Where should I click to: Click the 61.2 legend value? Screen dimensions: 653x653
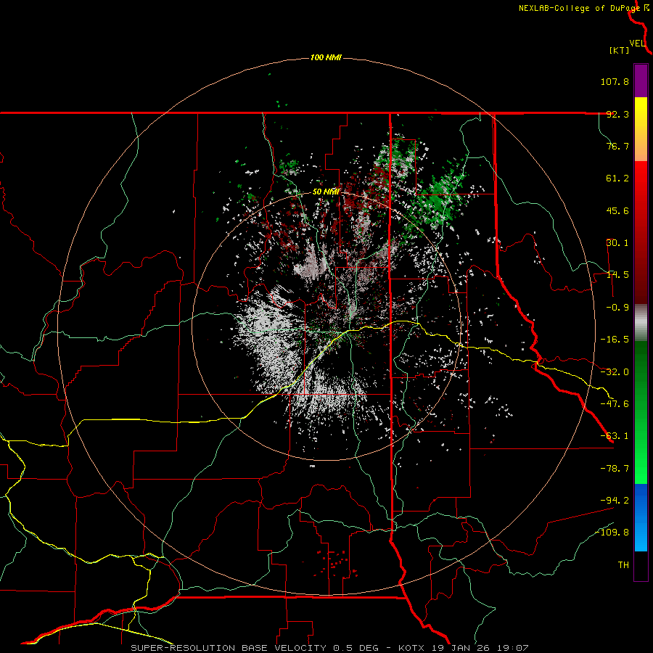click(x=617, y=178)
